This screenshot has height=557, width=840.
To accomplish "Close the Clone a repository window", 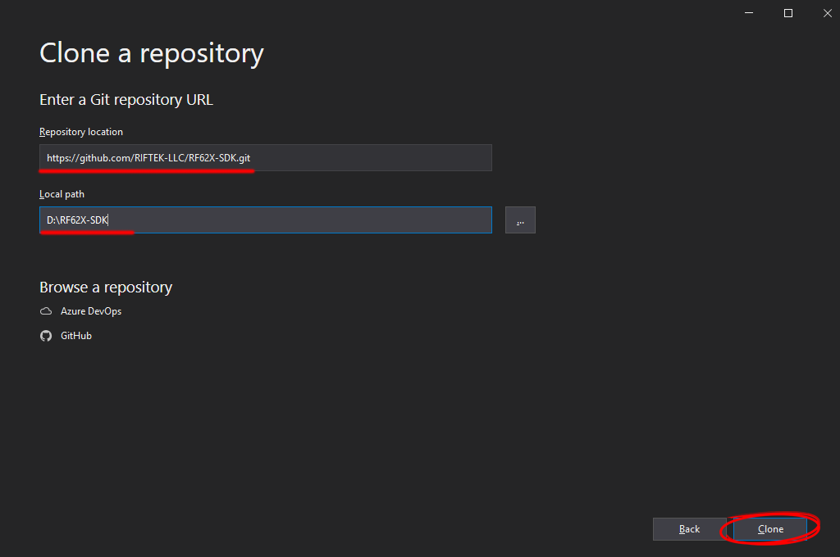I will (824, 13).
